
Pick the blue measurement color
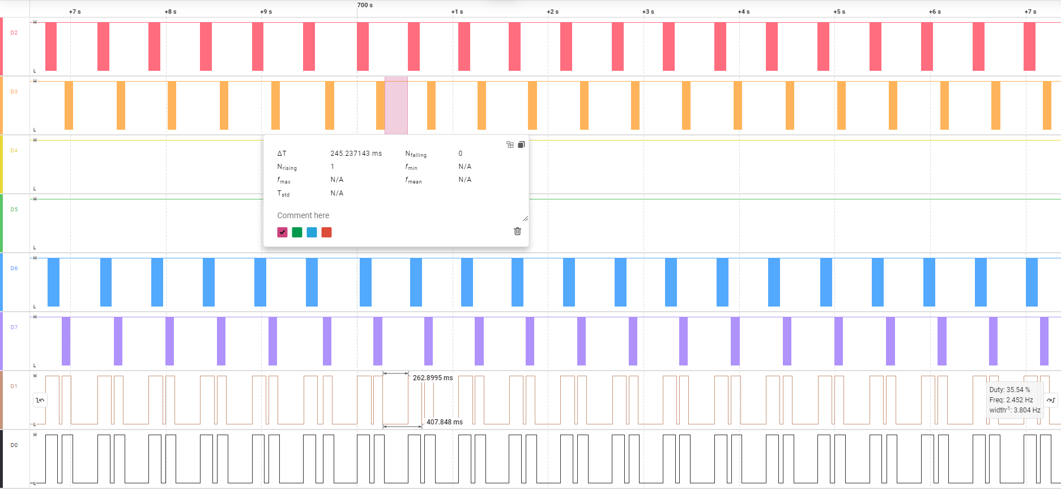coord(312,232)
